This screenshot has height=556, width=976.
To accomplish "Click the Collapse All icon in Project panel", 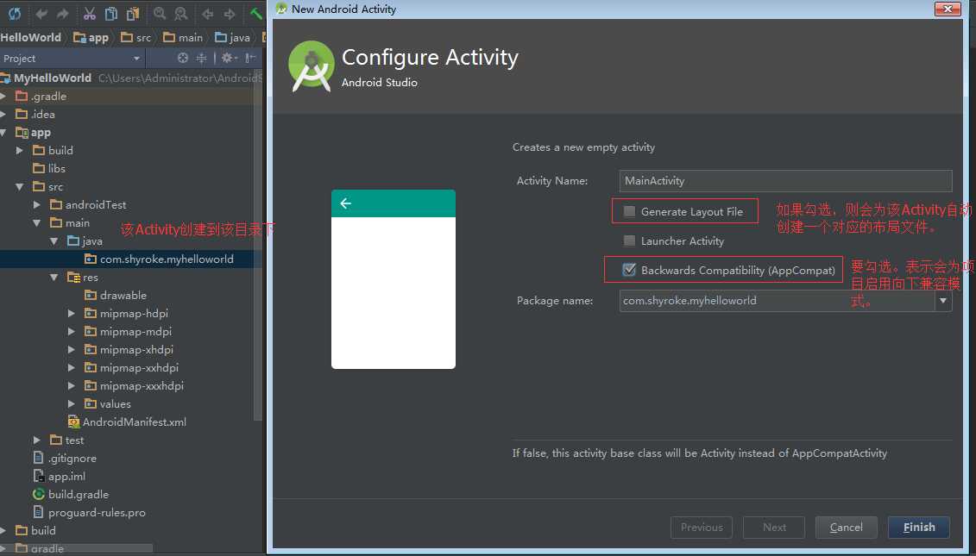I will coord(201,58).
